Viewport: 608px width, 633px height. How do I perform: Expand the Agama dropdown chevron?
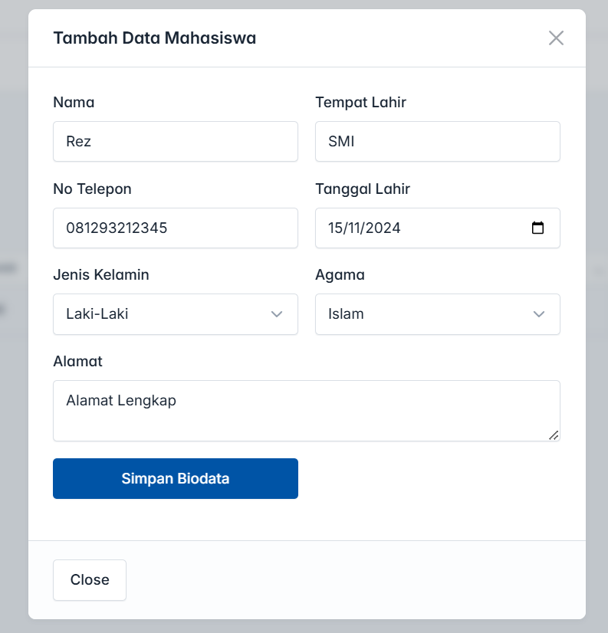point(539,314)
